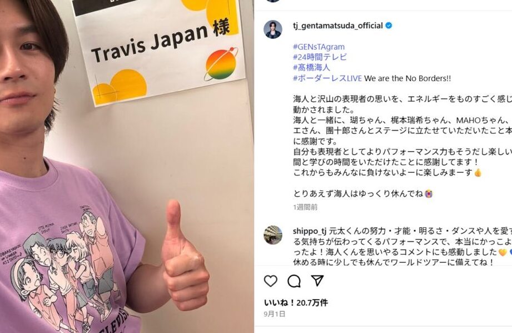Open the #24時間テレビ hashtag

320,57
